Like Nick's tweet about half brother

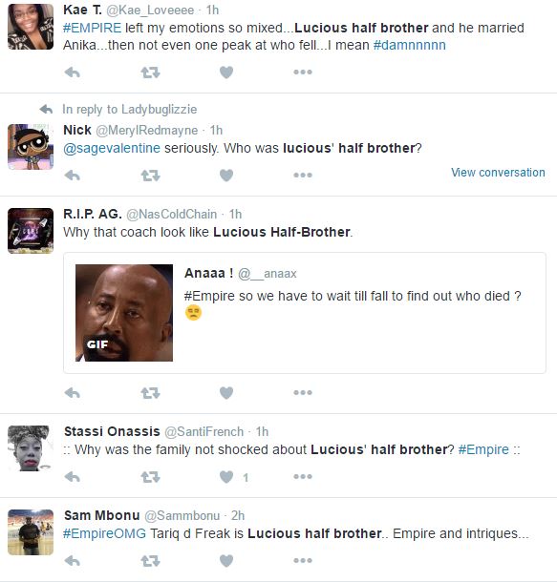226,176
